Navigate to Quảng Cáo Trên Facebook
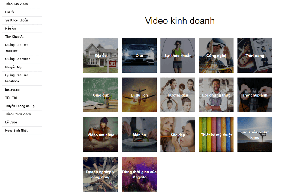This screenshot has height=194, width=300. point(17,78)
